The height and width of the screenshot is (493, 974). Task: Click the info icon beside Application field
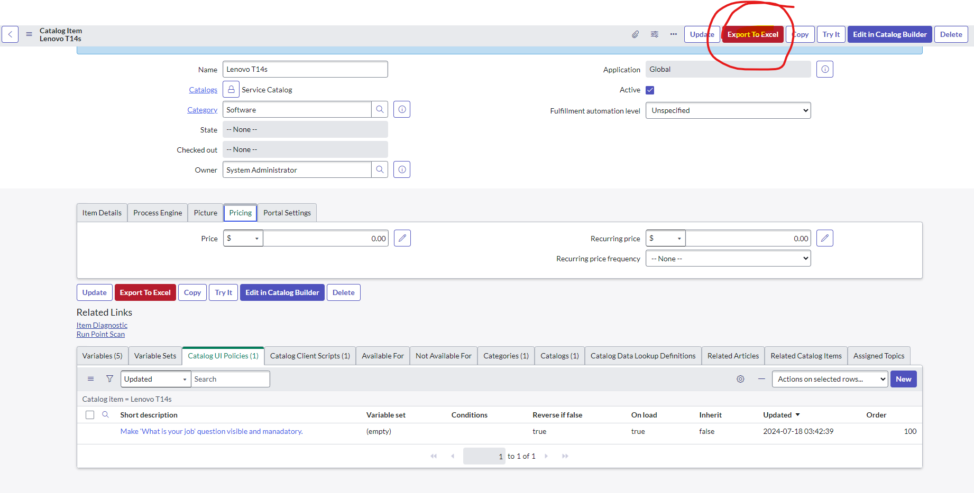point(825,69)
